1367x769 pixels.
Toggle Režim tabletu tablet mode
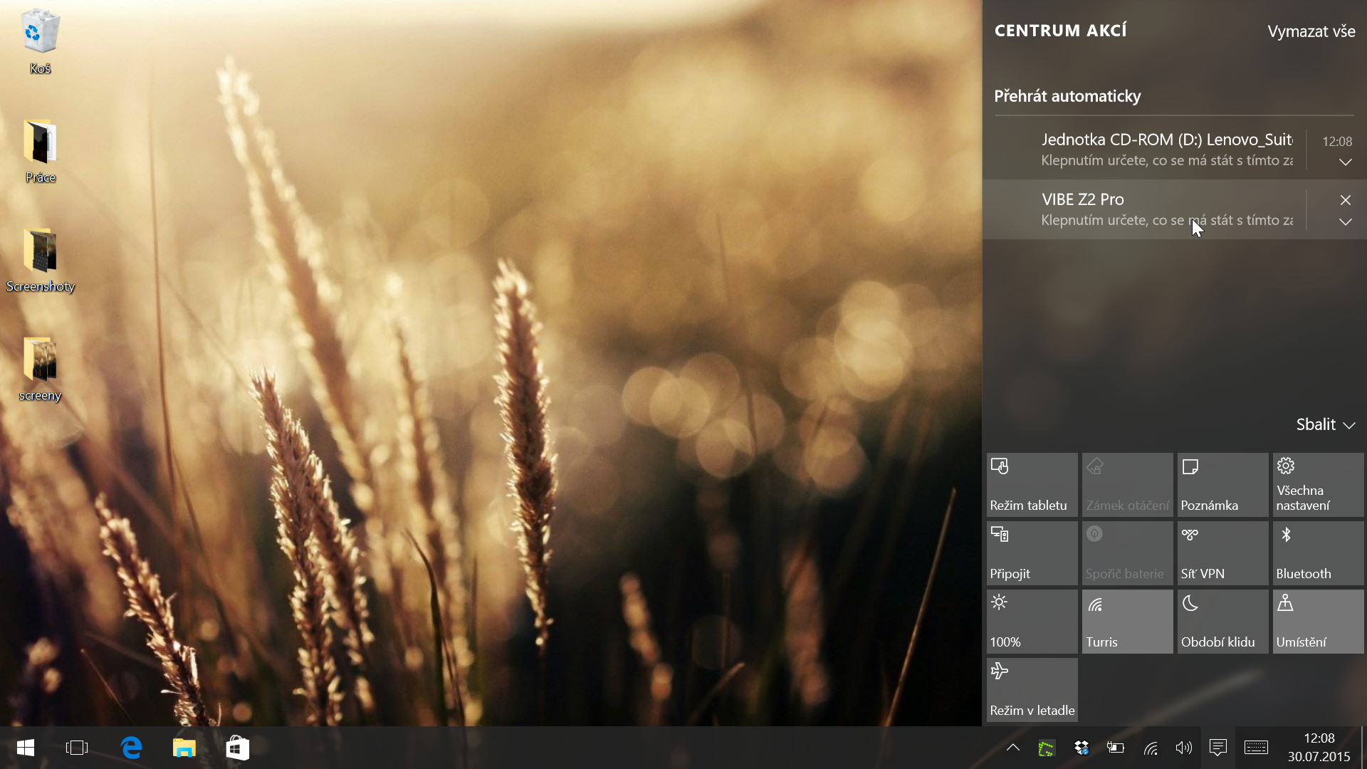click(x=1032, y=485)
